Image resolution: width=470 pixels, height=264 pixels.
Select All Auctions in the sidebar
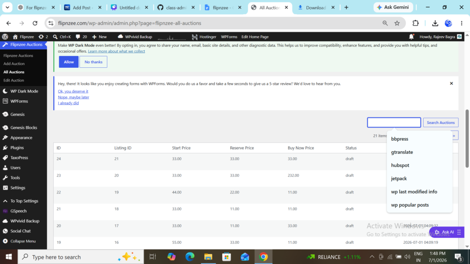pos(14,72)
